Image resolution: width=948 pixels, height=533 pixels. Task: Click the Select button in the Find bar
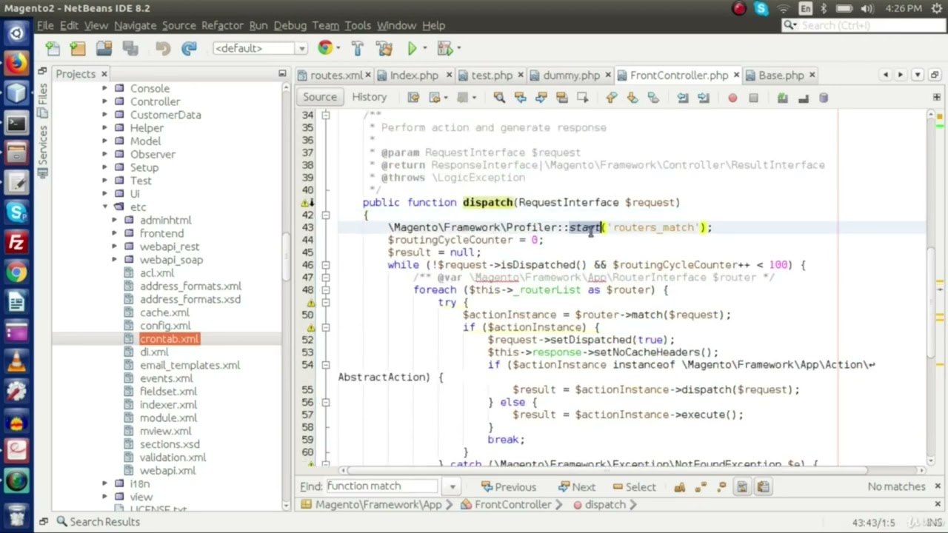point(635,486)
